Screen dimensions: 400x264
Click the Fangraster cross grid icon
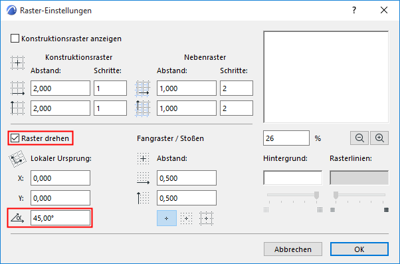coord(143,159)
